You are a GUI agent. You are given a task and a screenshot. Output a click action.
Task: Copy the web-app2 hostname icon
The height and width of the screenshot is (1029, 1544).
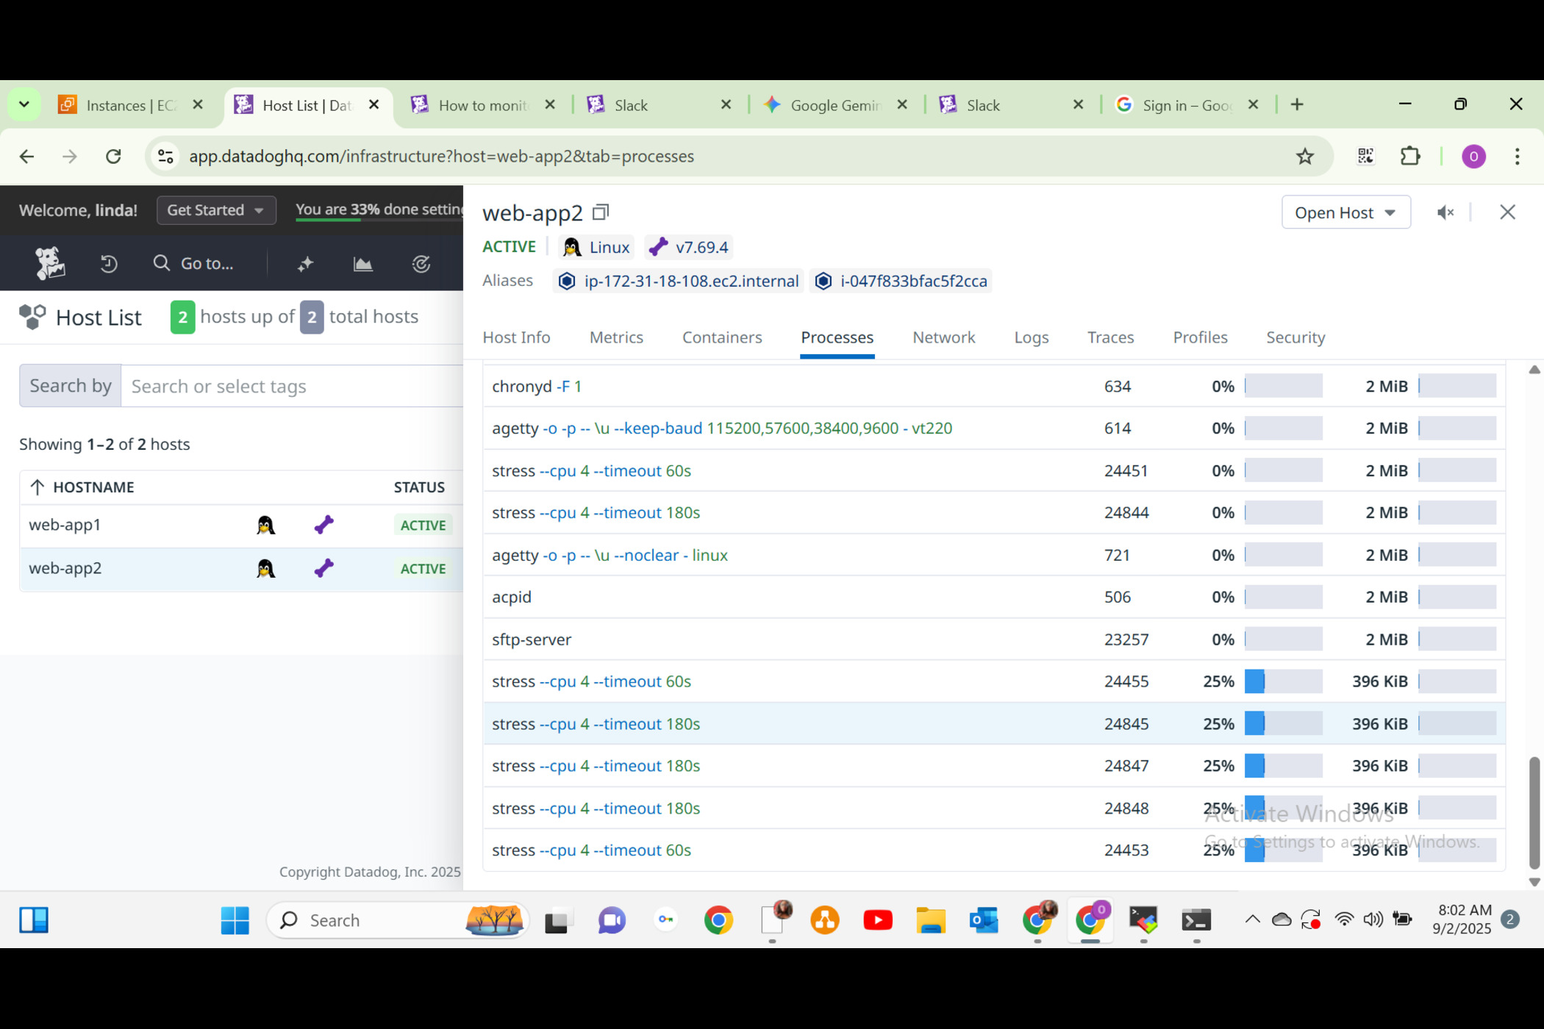601,212
